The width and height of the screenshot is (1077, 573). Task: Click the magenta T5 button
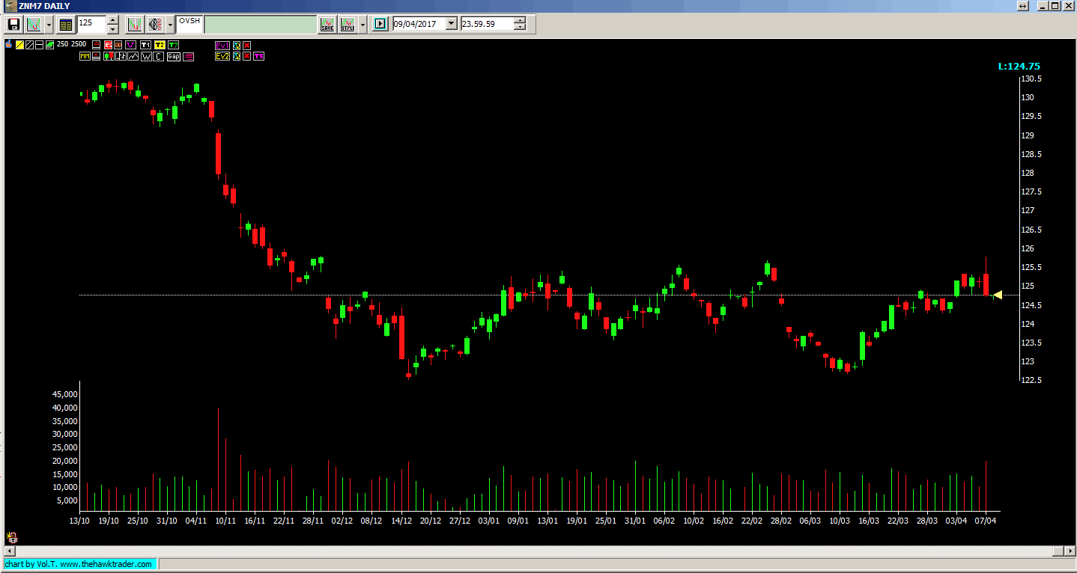pyautogui.click(x=258, y=56)
